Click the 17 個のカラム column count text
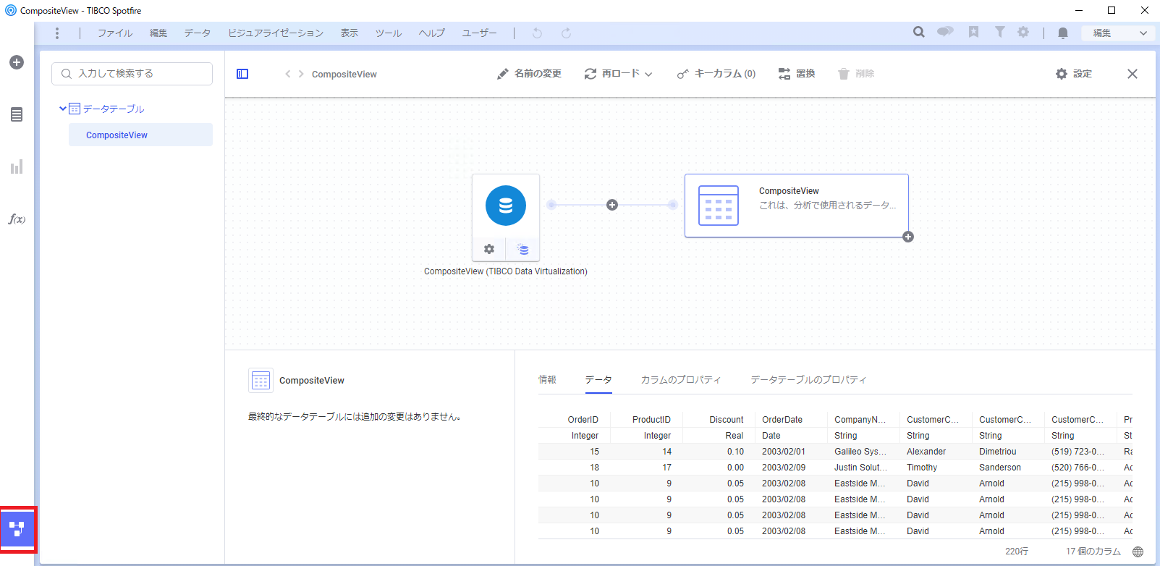The height and width of the screenshot is (566, 1160). (1093, 552)
